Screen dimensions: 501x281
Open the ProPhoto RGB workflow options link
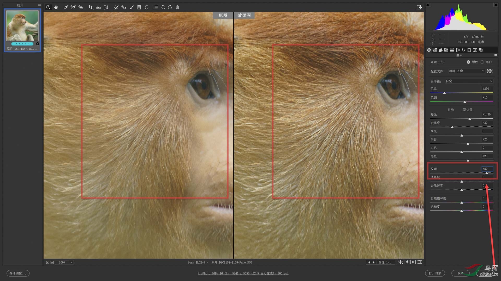[x=243, y=273]
